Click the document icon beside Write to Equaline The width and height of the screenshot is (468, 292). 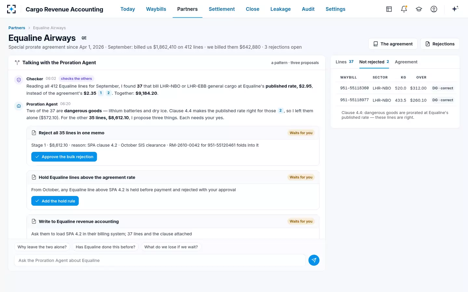tap(34, 221)
